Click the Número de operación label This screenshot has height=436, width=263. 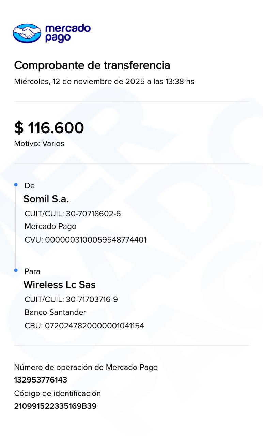pos(86,367)
